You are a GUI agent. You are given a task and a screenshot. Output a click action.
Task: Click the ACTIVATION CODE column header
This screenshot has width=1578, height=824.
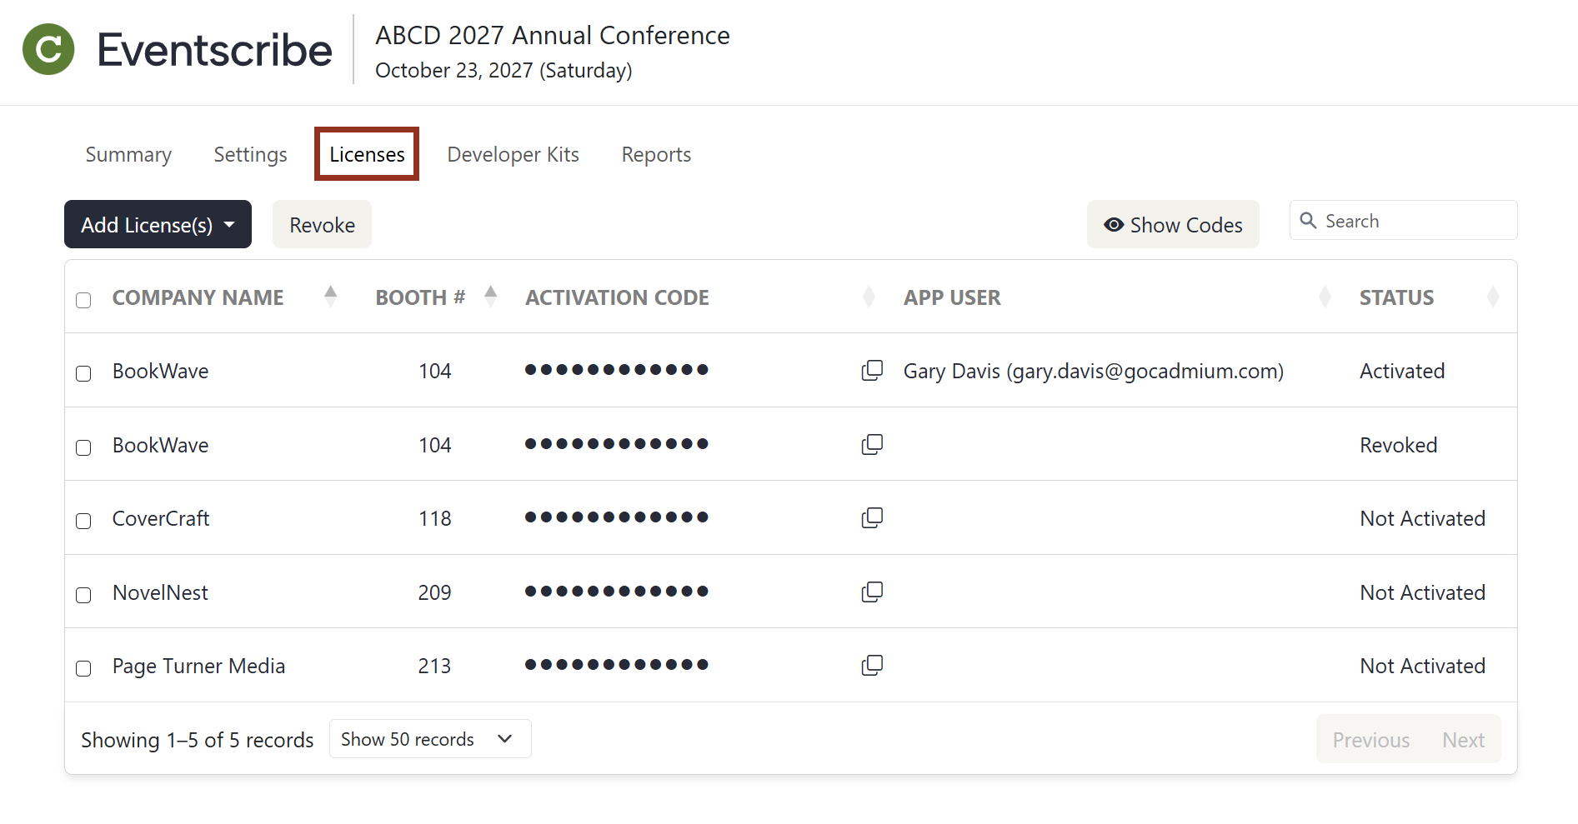(617, 297)
